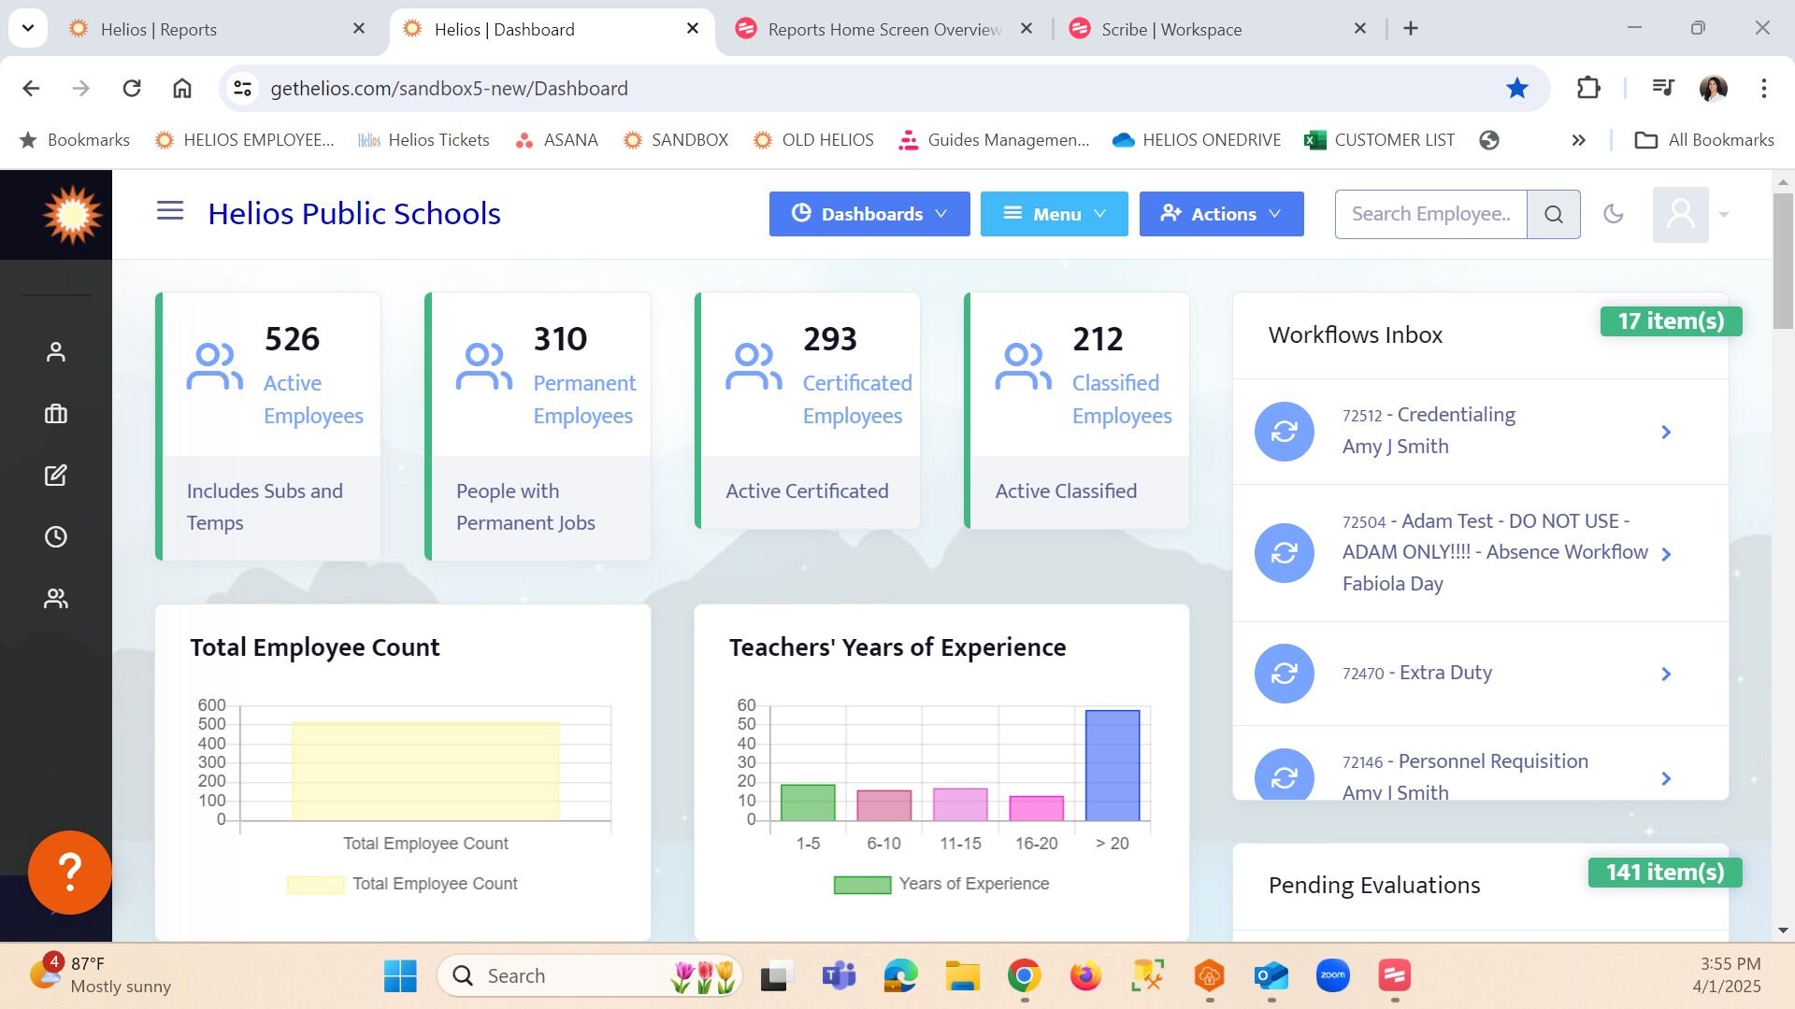This screenshot has width=1795, height=1009.
Task: Click the edit pencil icon in sidebar
Action: [x=56, y=476]
